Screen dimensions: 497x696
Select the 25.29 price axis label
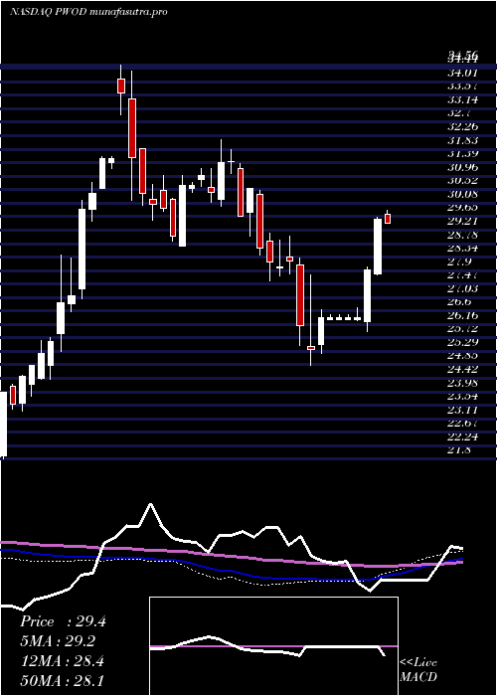pos(462,342)
